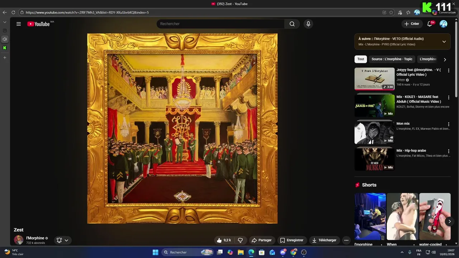Add new tab with sidebar plus
The image size is (459, 258).
pyautogui.click(x=5, y=58)
